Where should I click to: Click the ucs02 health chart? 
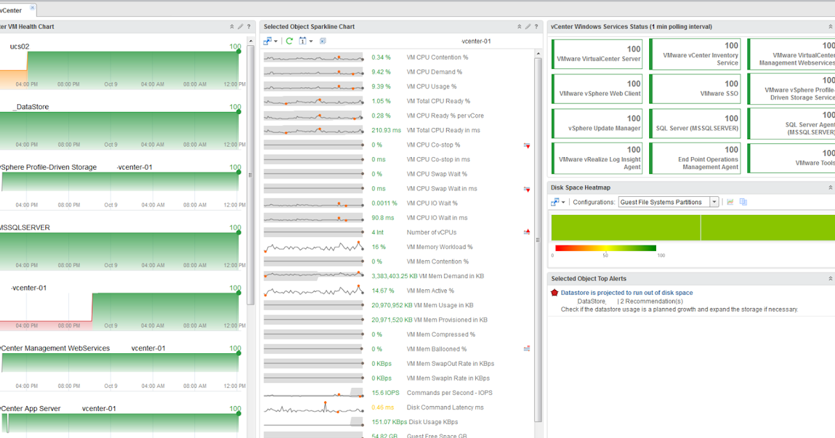point(119,70)
